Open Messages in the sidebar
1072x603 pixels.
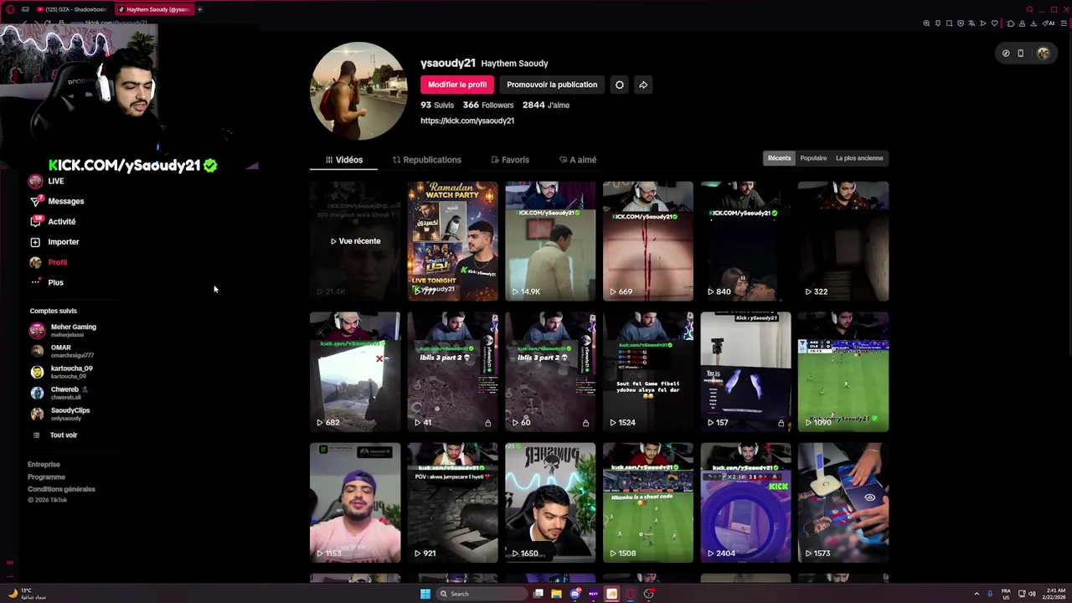tap(57, 201)
